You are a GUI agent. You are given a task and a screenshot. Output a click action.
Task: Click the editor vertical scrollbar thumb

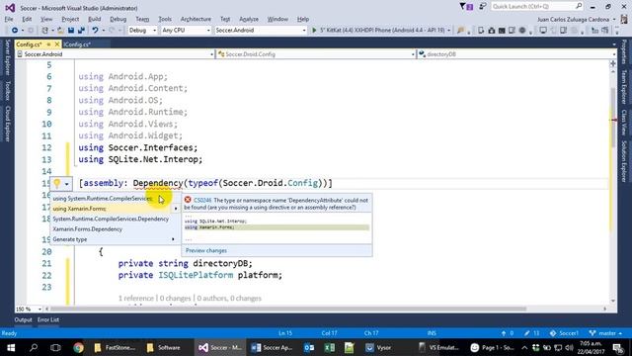613,117
